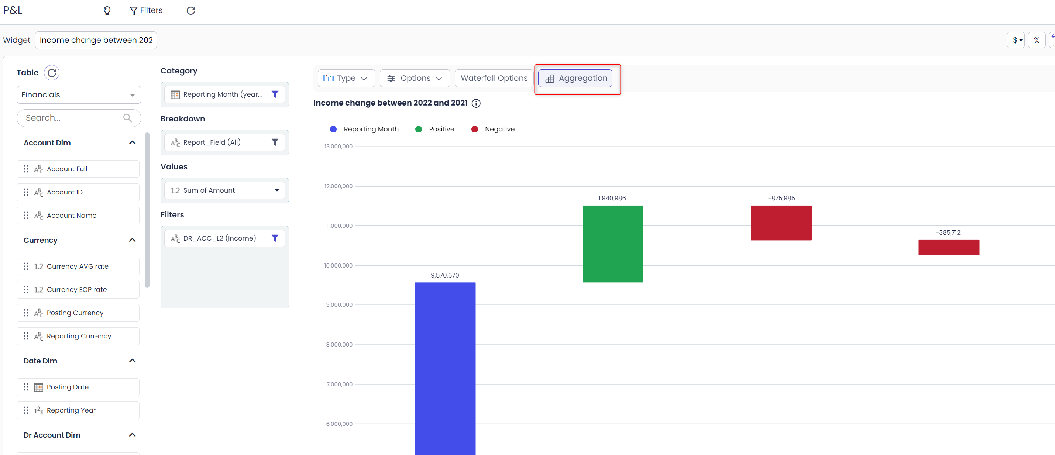This screenshot has width=1055, height=455.
Task: Click the drag handle of Account Full
Action: click(26, 169)
